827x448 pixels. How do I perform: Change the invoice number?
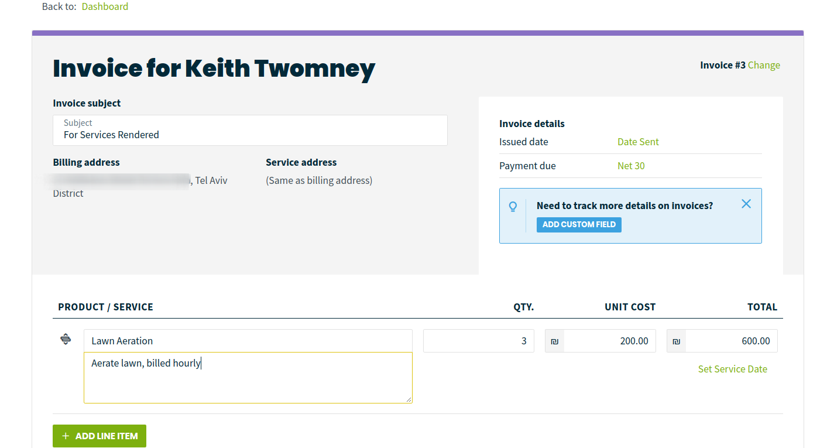point(764,65)
